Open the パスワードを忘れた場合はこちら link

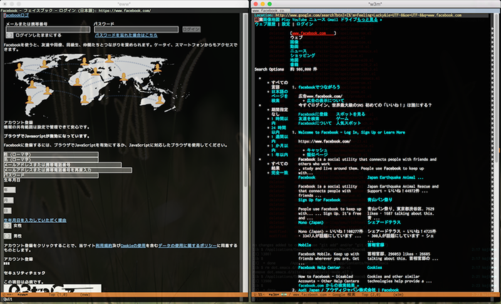coord(127,36)
